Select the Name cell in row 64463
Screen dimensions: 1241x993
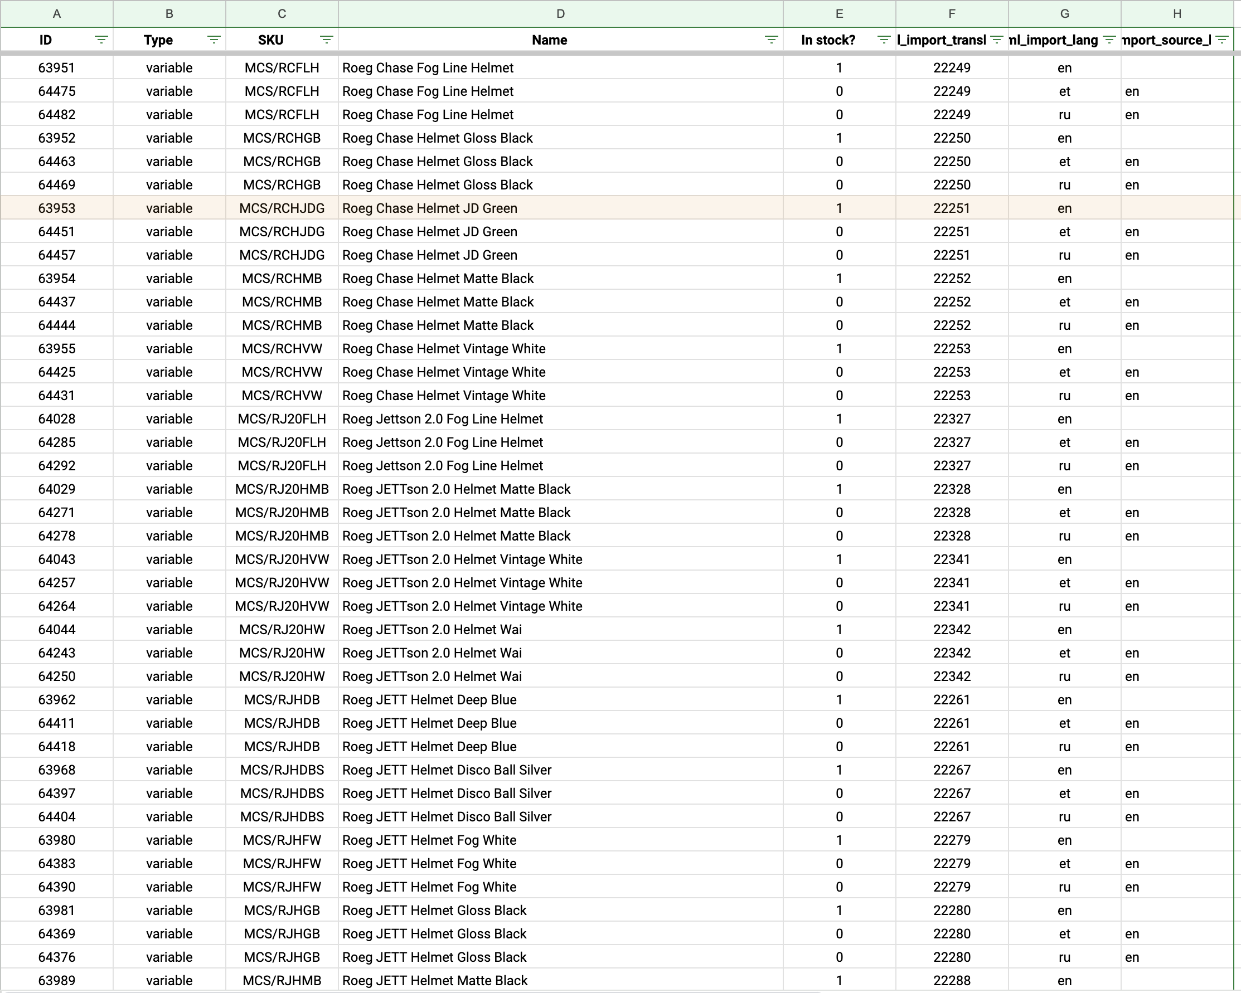point(561,162)
